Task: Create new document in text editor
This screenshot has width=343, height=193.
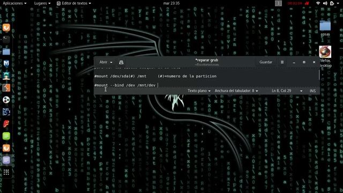Action: (x=121, y=62)
